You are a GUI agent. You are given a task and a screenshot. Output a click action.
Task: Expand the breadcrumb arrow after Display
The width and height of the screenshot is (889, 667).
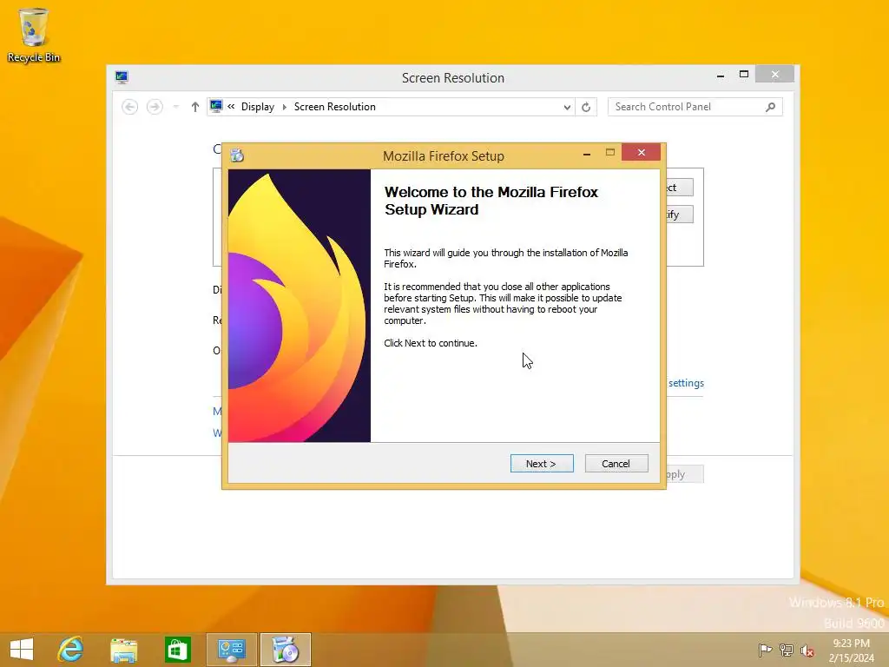pyautogui.click(x=284, y=107)
